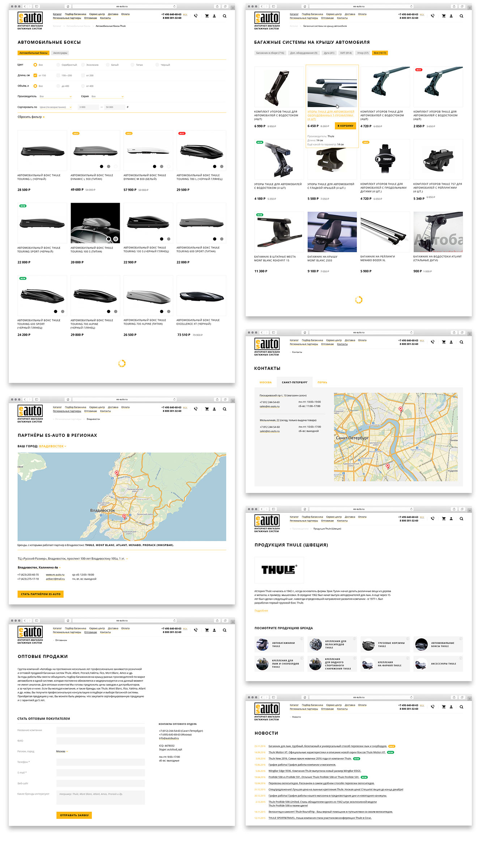This screenshot has width=481, height=844.
Task: Add highlighted Thule упоры via В корзину
Action: click(345, 126)
